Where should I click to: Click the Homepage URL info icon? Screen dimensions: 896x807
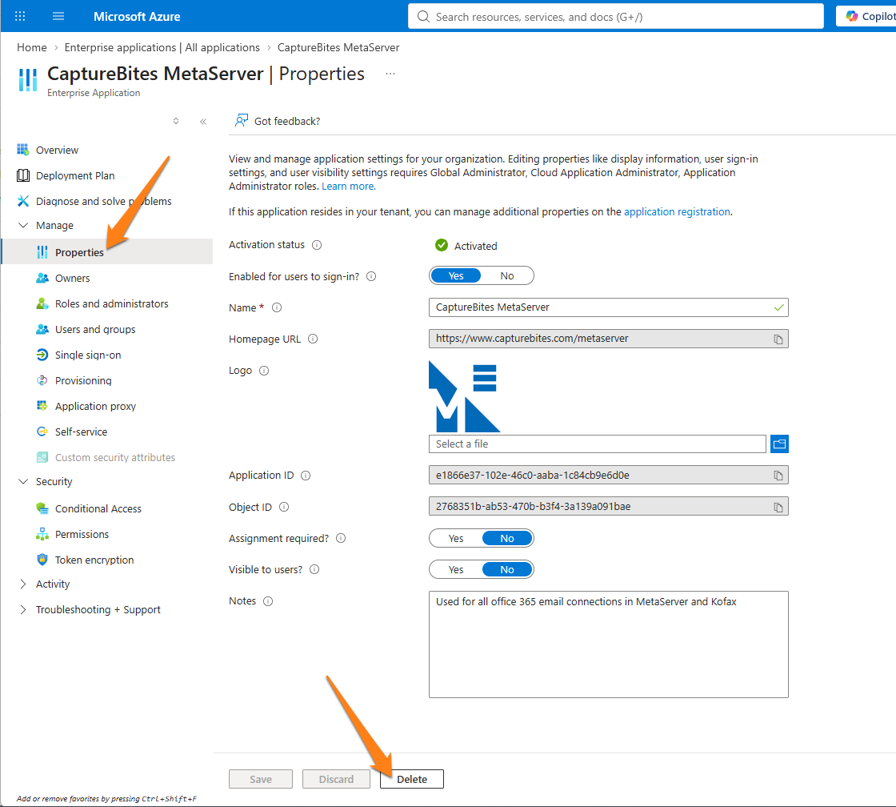tap(313, 339)
